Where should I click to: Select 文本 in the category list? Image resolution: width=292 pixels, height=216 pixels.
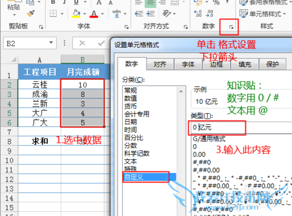pos(131,161)
